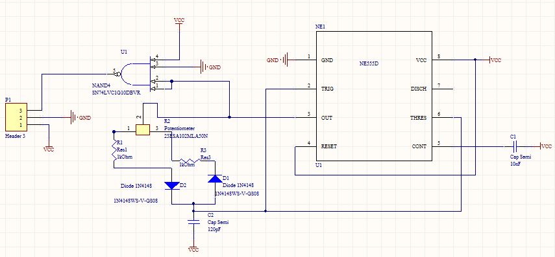Select the 'C1' designator label
555x257 pixels.
click(513, 136)
